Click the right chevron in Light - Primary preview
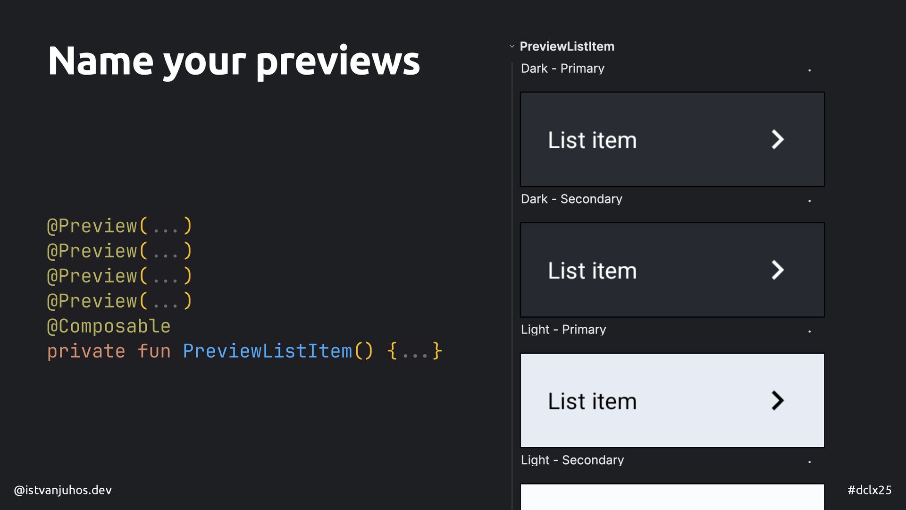Image resolution: width=906 pixels, height=510 pixels. tap(777, 400)
